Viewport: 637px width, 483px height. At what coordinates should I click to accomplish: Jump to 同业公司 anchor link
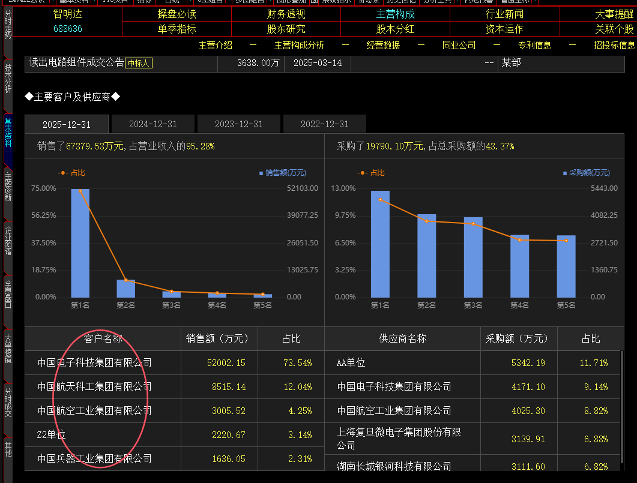(x=459, y=46)
